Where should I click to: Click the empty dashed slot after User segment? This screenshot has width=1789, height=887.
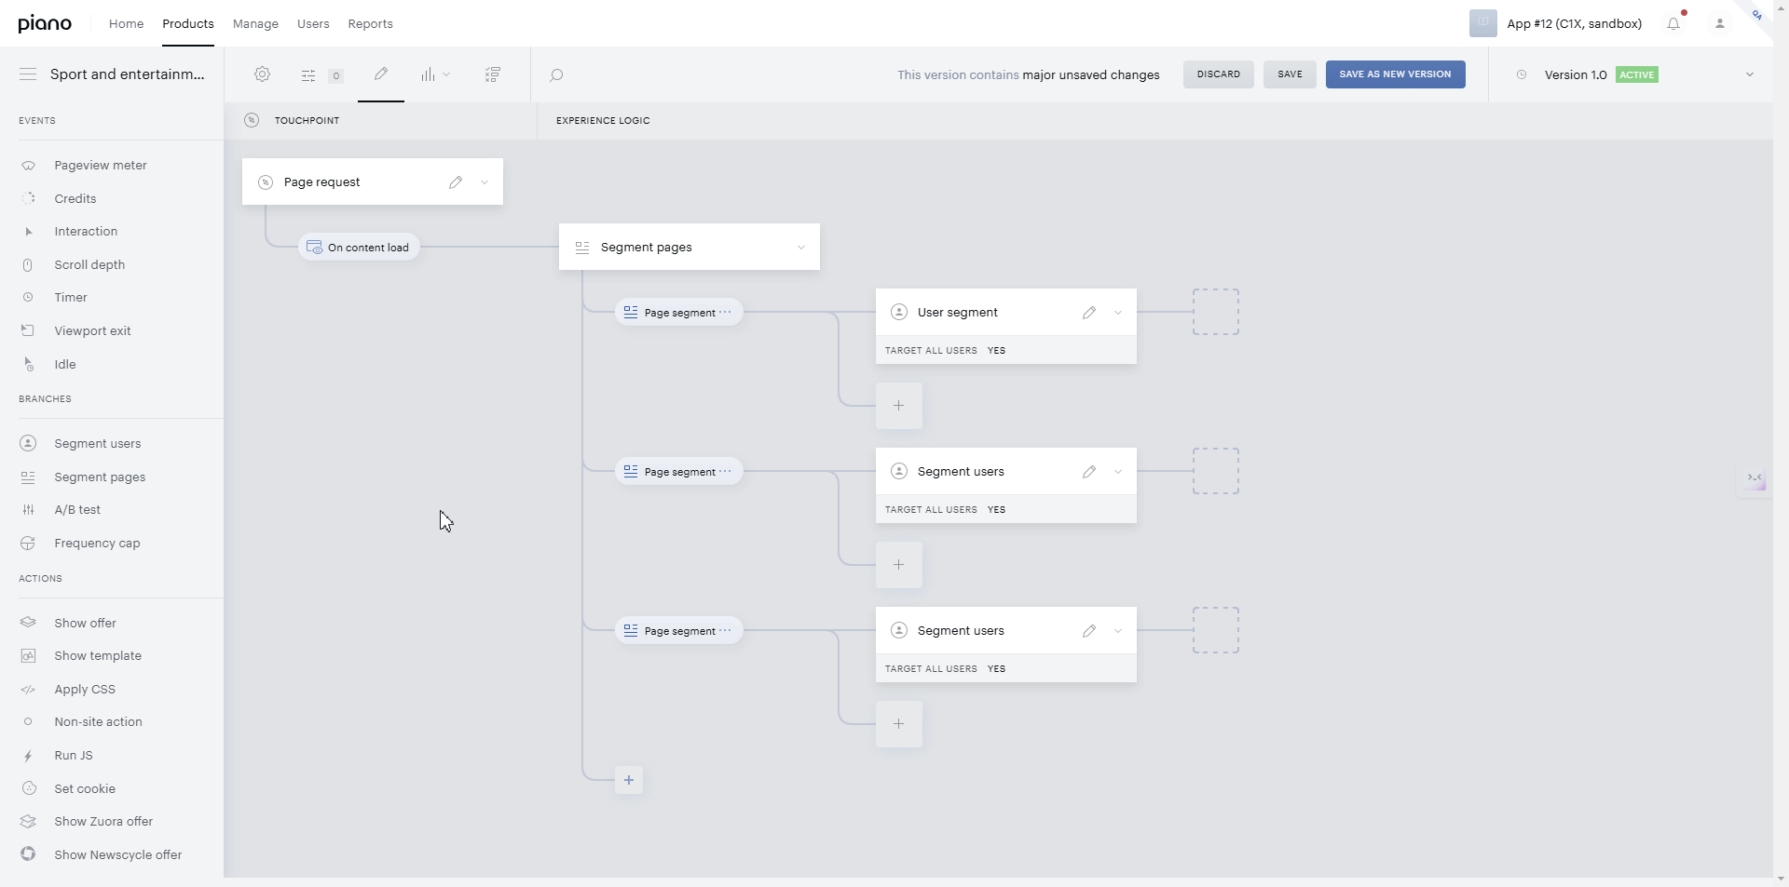point(1216,312)
